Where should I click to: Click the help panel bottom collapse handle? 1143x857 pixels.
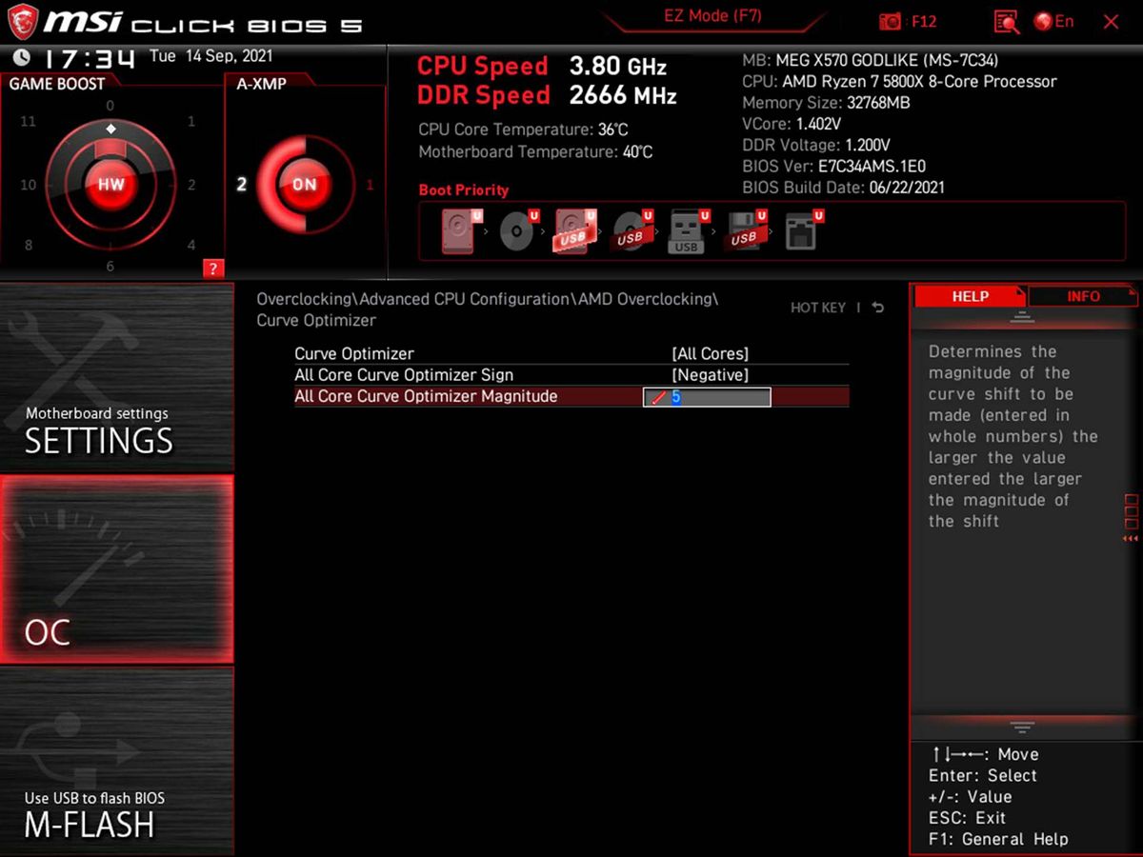point(1022,727)
